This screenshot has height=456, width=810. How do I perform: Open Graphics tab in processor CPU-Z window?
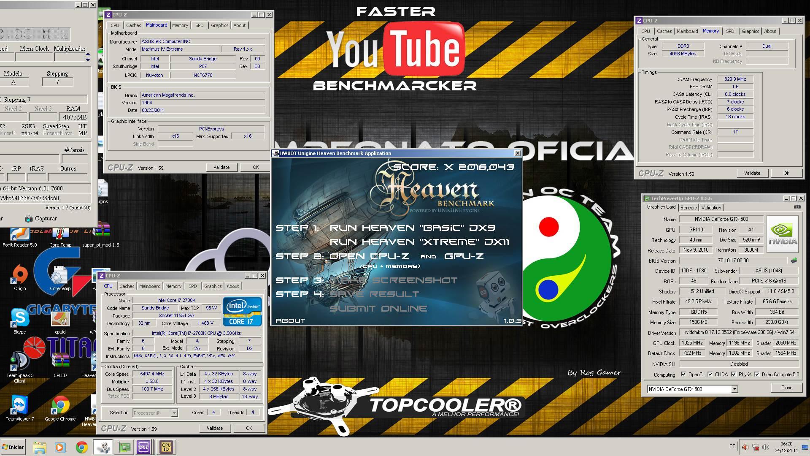click(x=213, y=286)
